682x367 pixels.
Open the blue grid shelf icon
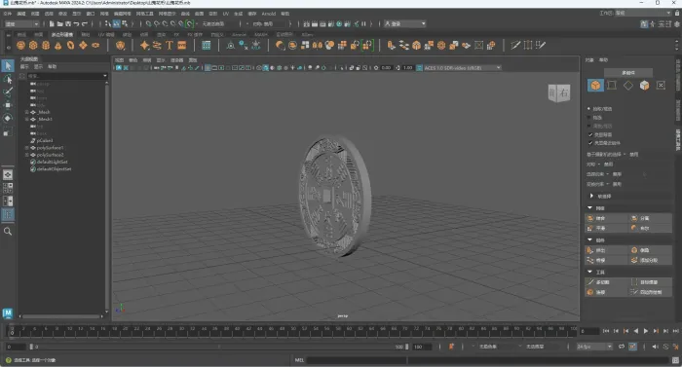point(207,45)
